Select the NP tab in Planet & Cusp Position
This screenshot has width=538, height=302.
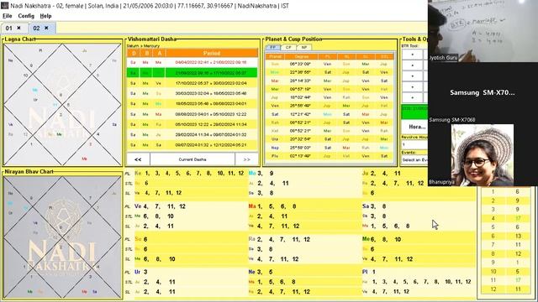304,47
